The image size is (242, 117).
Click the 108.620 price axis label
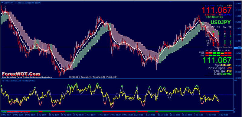[x=238, y=72]
